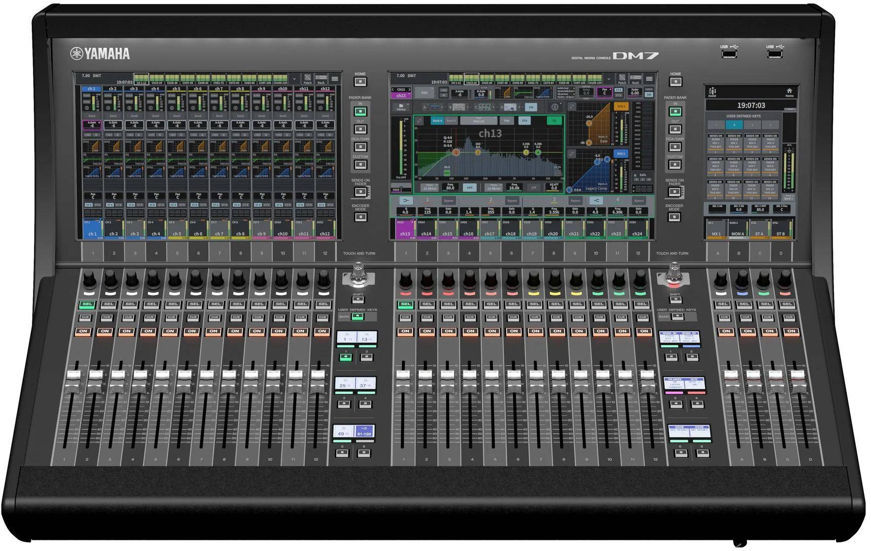Viewport: 871px width, 551px height.
Task: Open the OSC dropdown button
Action: 424,93
